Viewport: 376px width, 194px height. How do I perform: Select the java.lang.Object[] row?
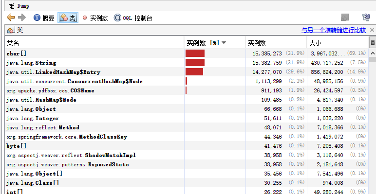click(x=187, y=174)
